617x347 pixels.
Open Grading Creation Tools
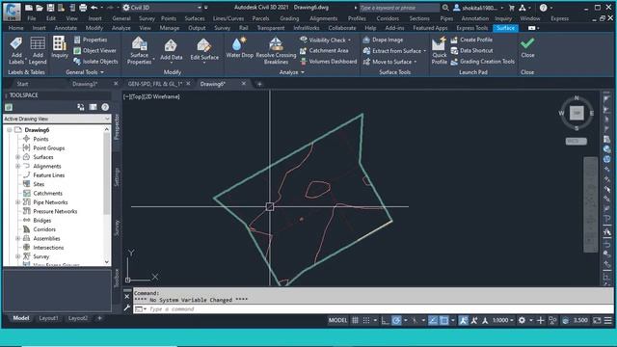[x=482, y=62]
